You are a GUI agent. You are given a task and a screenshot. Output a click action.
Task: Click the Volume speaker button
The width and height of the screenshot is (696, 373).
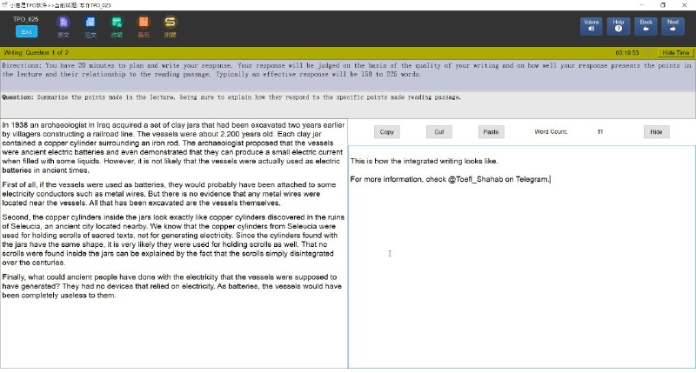592,26
